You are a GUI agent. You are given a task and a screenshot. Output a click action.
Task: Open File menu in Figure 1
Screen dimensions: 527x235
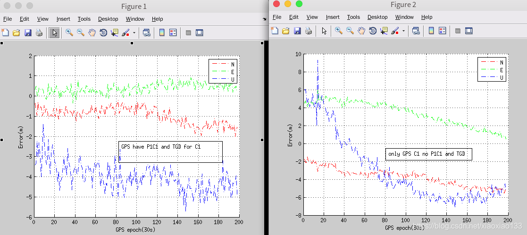[x=8, y=19]
